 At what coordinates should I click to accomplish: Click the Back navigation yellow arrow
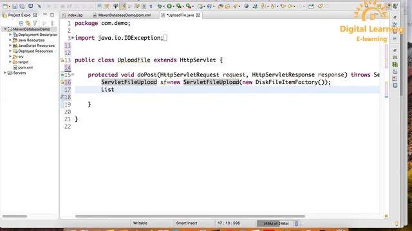(x=290, y=6)
